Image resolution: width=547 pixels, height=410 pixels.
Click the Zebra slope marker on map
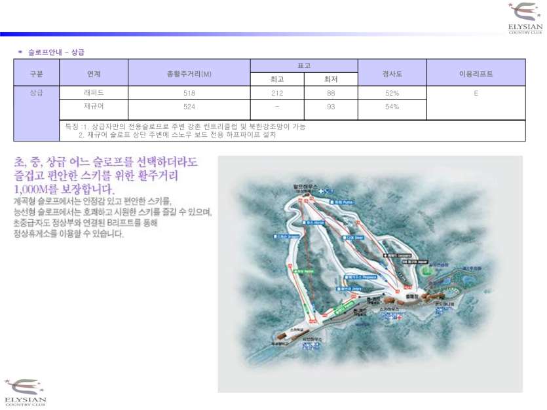tap(346, 287)
